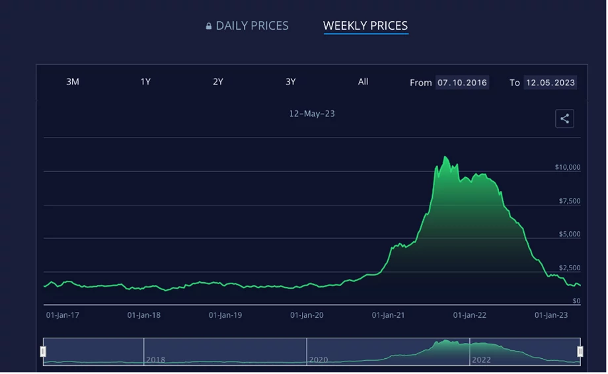Grab the right range navigator handle
Image resolution: width=608 pixels, height=374 pixels.
[582, 352]
